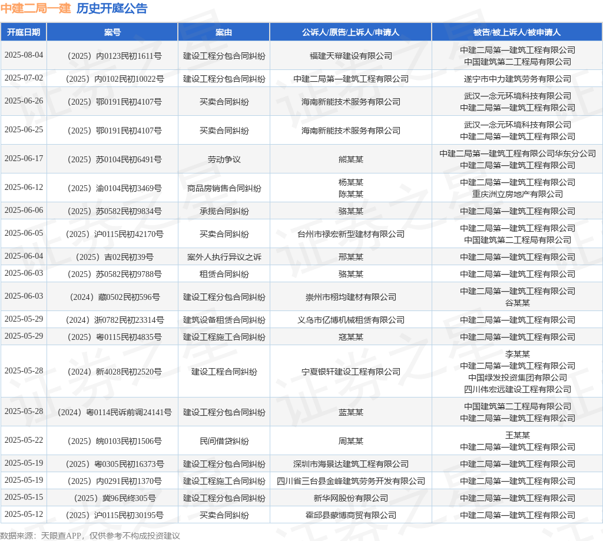Click defendant 中国绿发投资集团有限公司

[517, 378]
